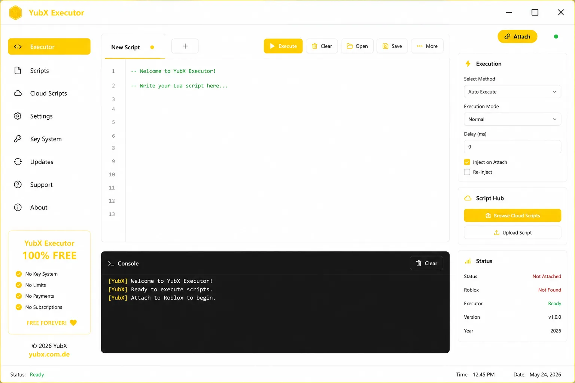Click the 'Not Attached' status value
Image resolution: width=575 pixels, height=383 pixels.
tap(547, 276)
